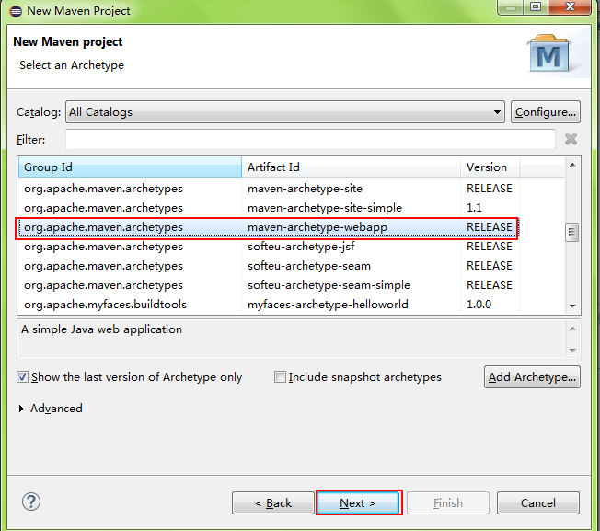The width and height of the screenshot is (600, 531).
Task: Go back with the Back button
Action: click(x=273, y=503)
